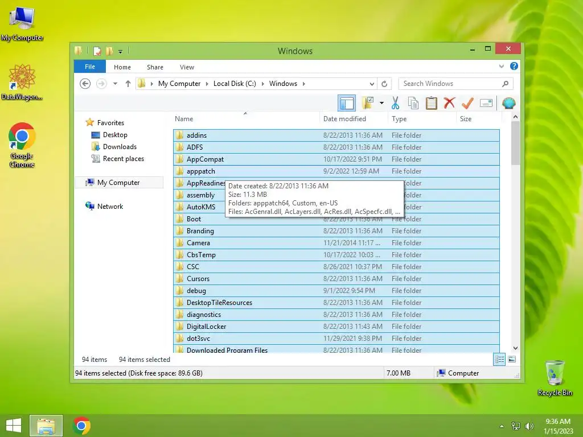
Task: Expand the arrow after My Computer breadcrumb
Action: click(207, 84)
